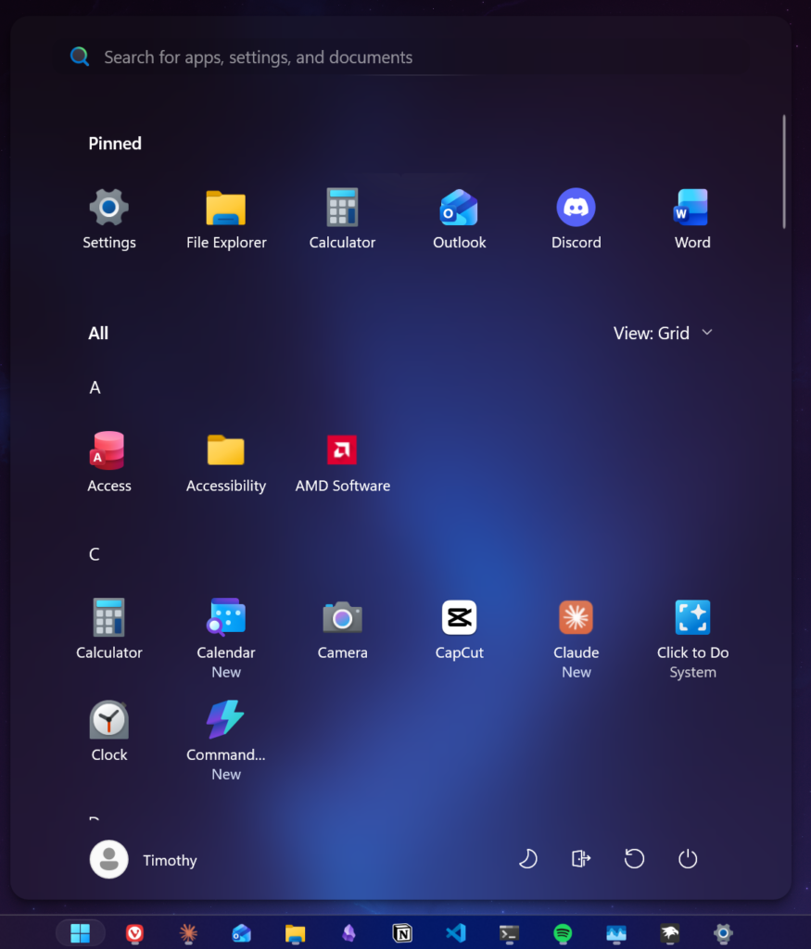The height and width of the screenshot is (949, 811).
Task: Open Obsidian from the taskbar
Action: click(x=348, y=933)
